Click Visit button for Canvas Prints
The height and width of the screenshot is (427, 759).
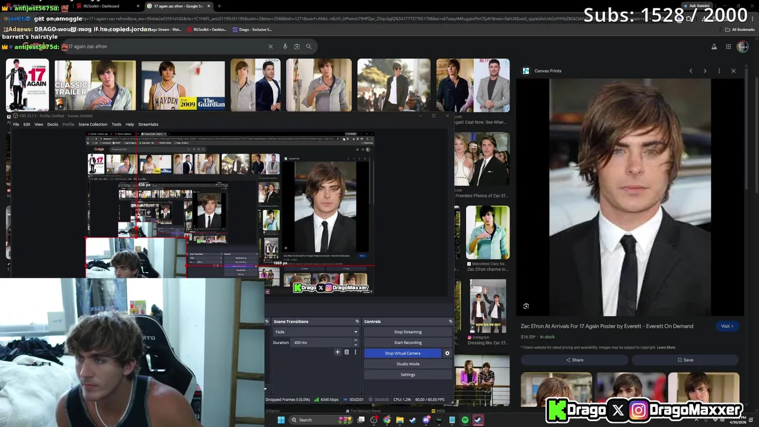pyautogui.click(x=727, y=326)
